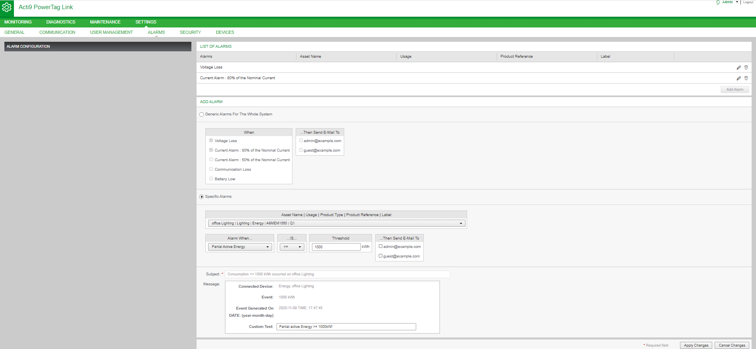Image resolution: width=756 pixels, height=349 pixels.
Task: Click the Acti9 PowerTag Link title
Action: (46, 7)
